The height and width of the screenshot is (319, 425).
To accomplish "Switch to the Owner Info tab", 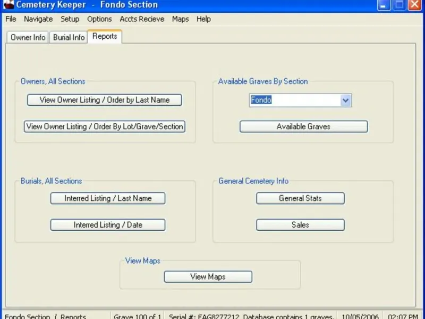I will tap(28, 37).
